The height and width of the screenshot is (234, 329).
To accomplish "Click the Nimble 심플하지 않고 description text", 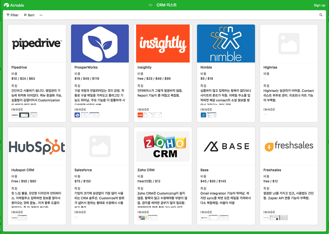I will click(x=226, y=97).
